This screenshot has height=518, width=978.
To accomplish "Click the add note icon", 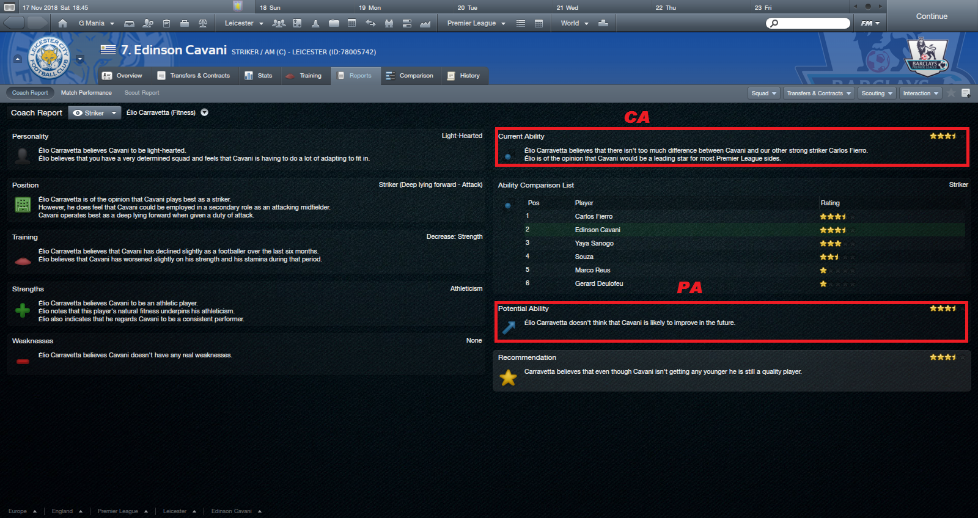I will coord(966,93).
